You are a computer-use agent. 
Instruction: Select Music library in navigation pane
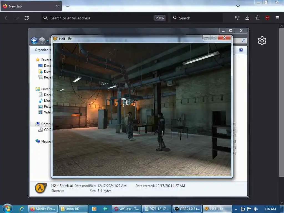click(x=45, y=100)
